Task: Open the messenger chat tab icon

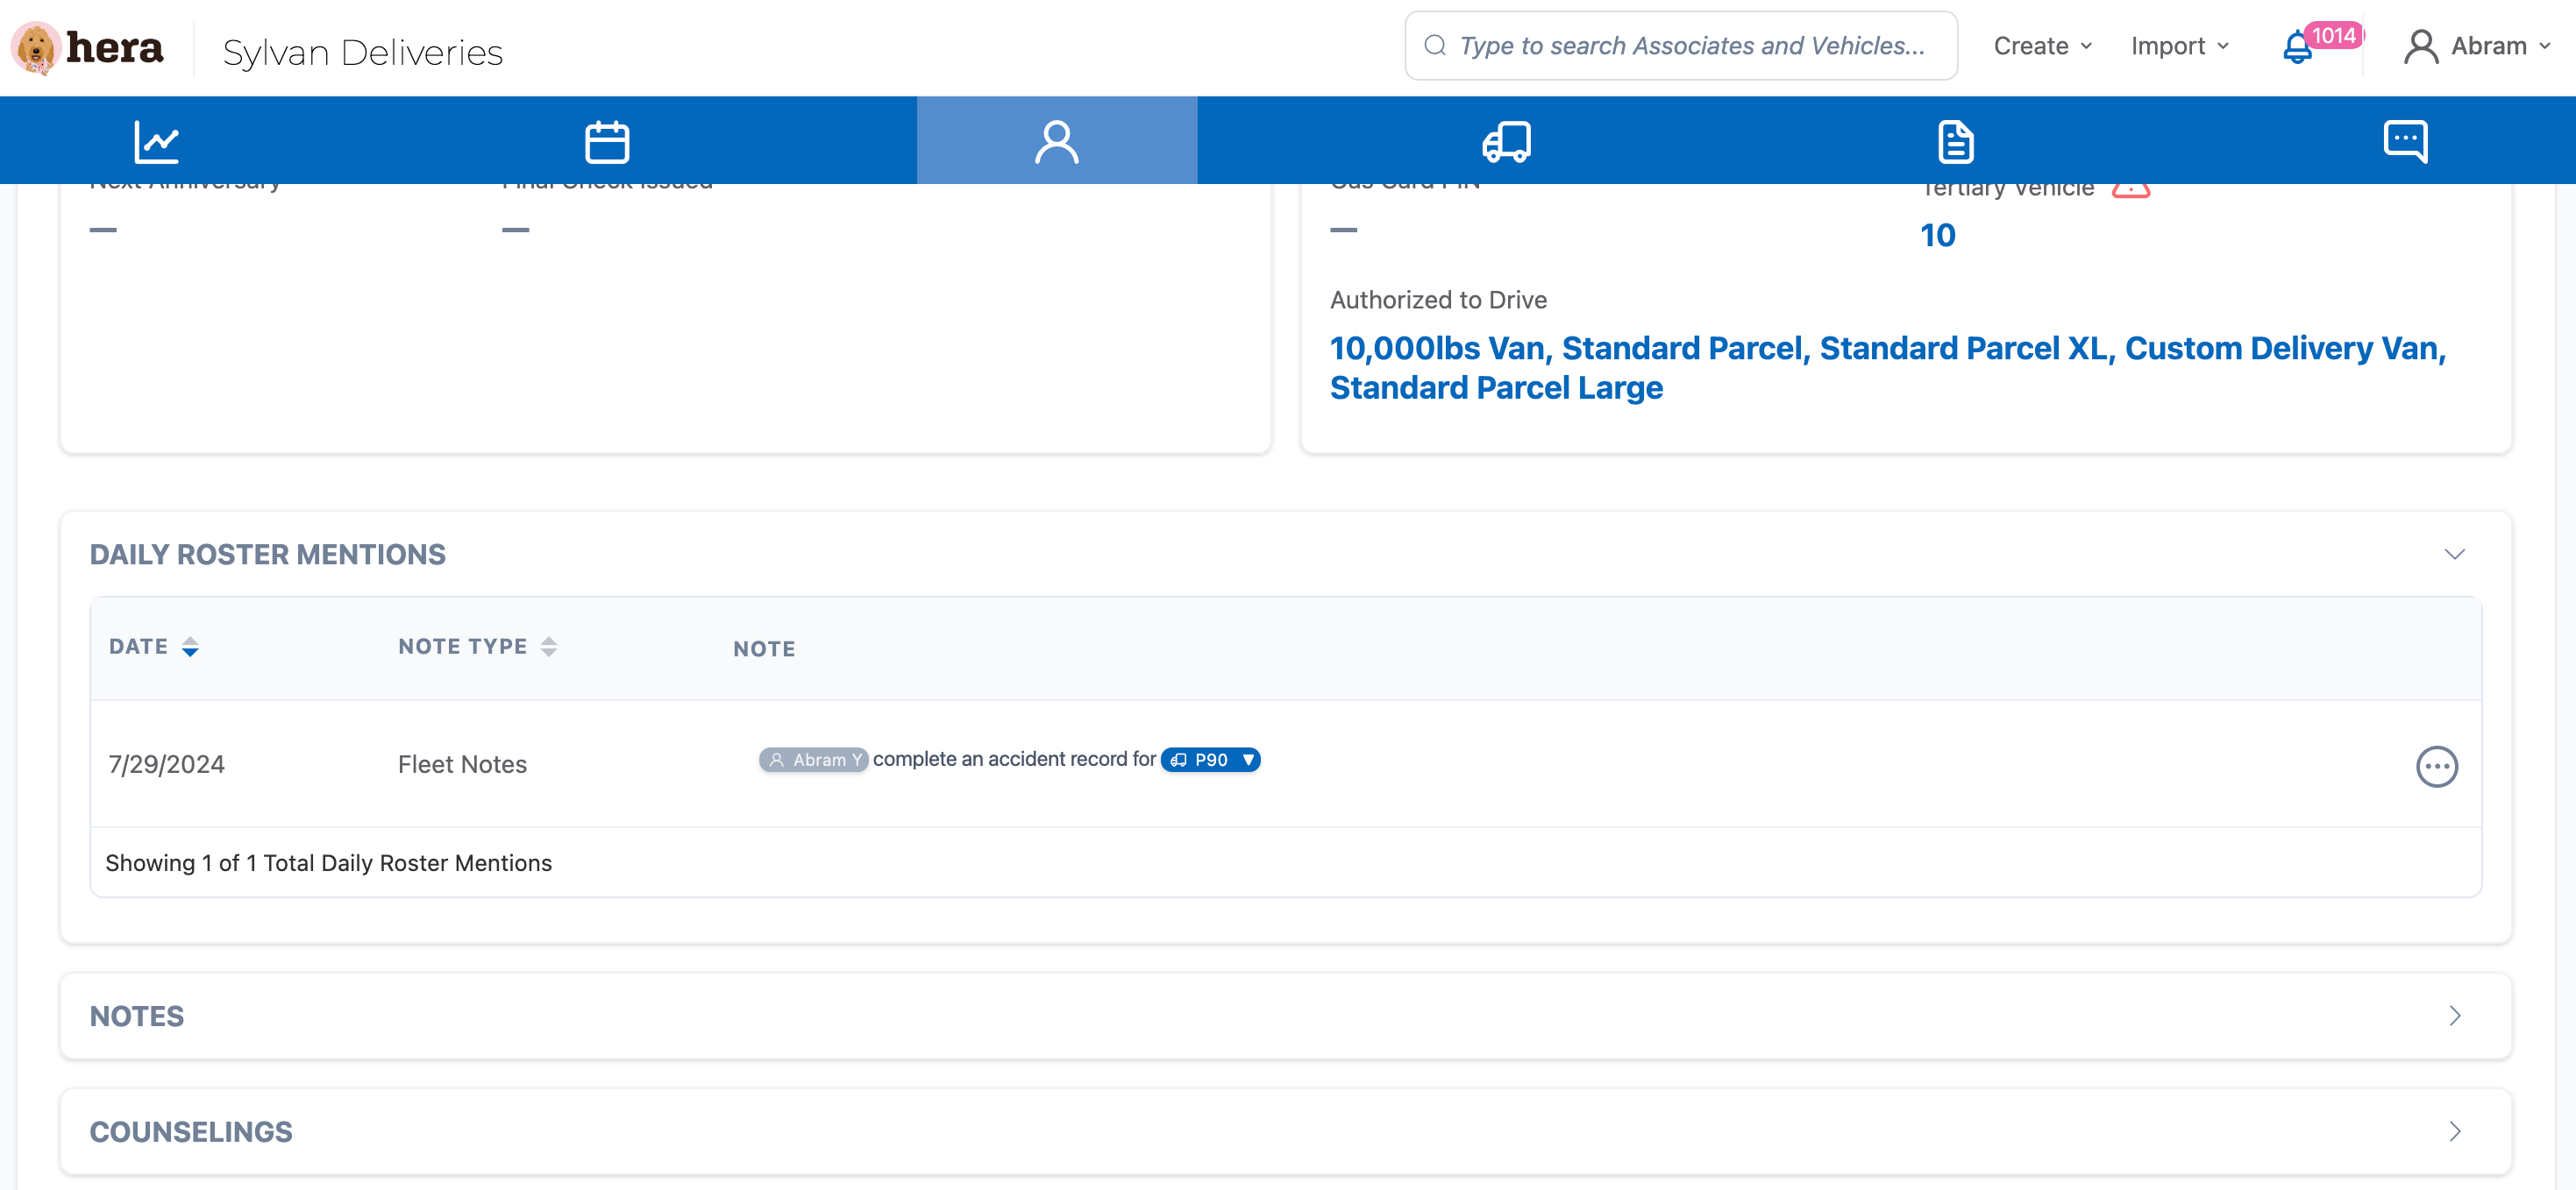Action: (x=2404, y=141)
